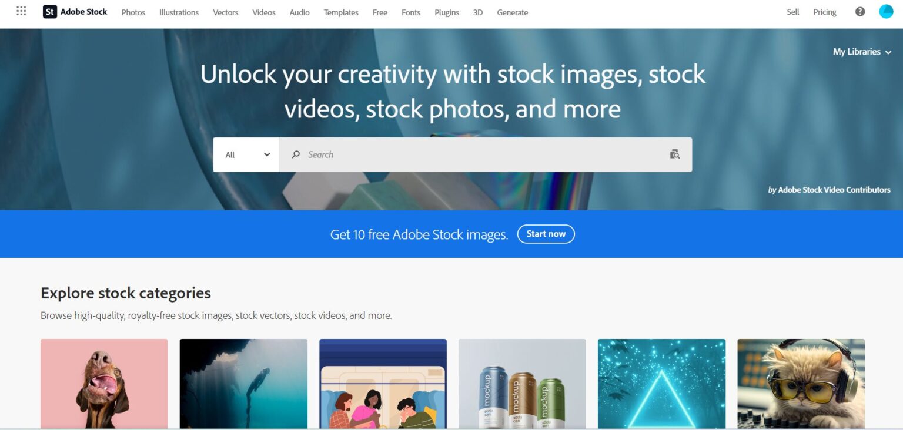This screenshot has width=903, height=430.
Task: Open the dog photo category thumbnail
Action: (104, 384)
